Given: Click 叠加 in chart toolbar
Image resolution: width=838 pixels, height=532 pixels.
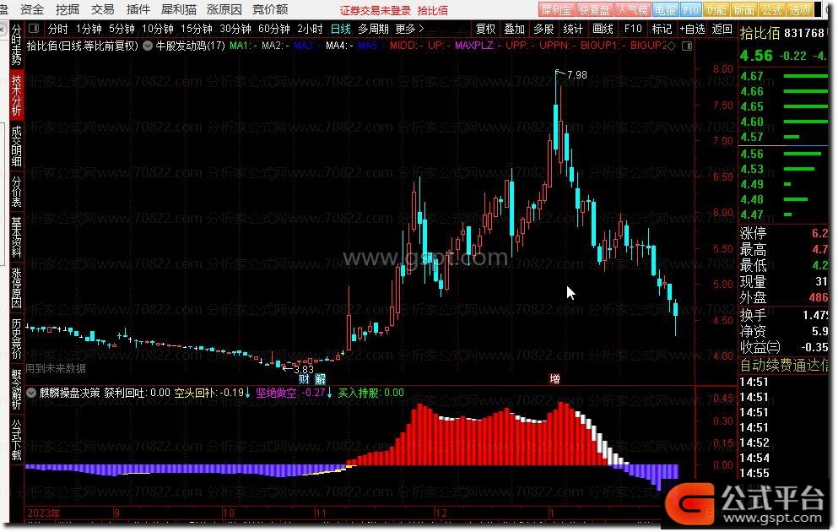Looking at the screenshot, I should pyautogui.click(x=514, y=29).
